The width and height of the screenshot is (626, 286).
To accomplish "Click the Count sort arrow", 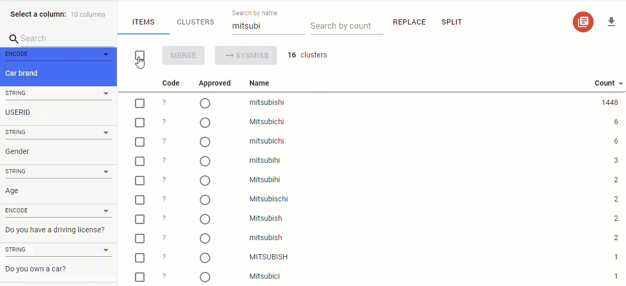I will point(621,84).
